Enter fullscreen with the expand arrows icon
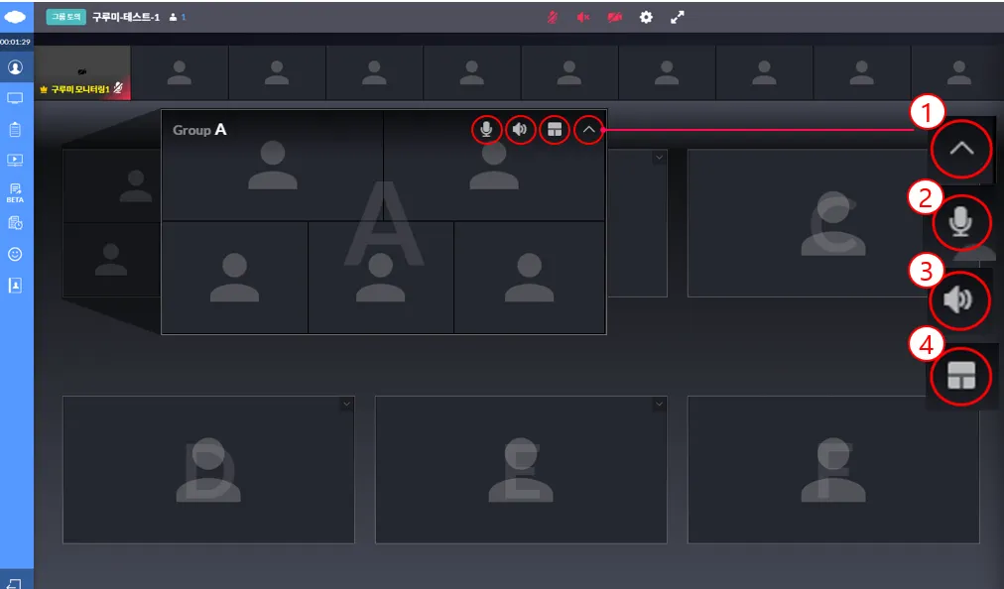Viewport: 1004px width, 589px height. point(678,17)
